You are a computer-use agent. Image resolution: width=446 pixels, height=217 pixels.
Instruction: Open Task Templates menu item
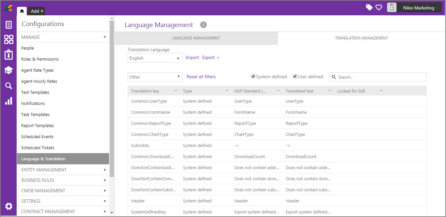coord(35,114)
